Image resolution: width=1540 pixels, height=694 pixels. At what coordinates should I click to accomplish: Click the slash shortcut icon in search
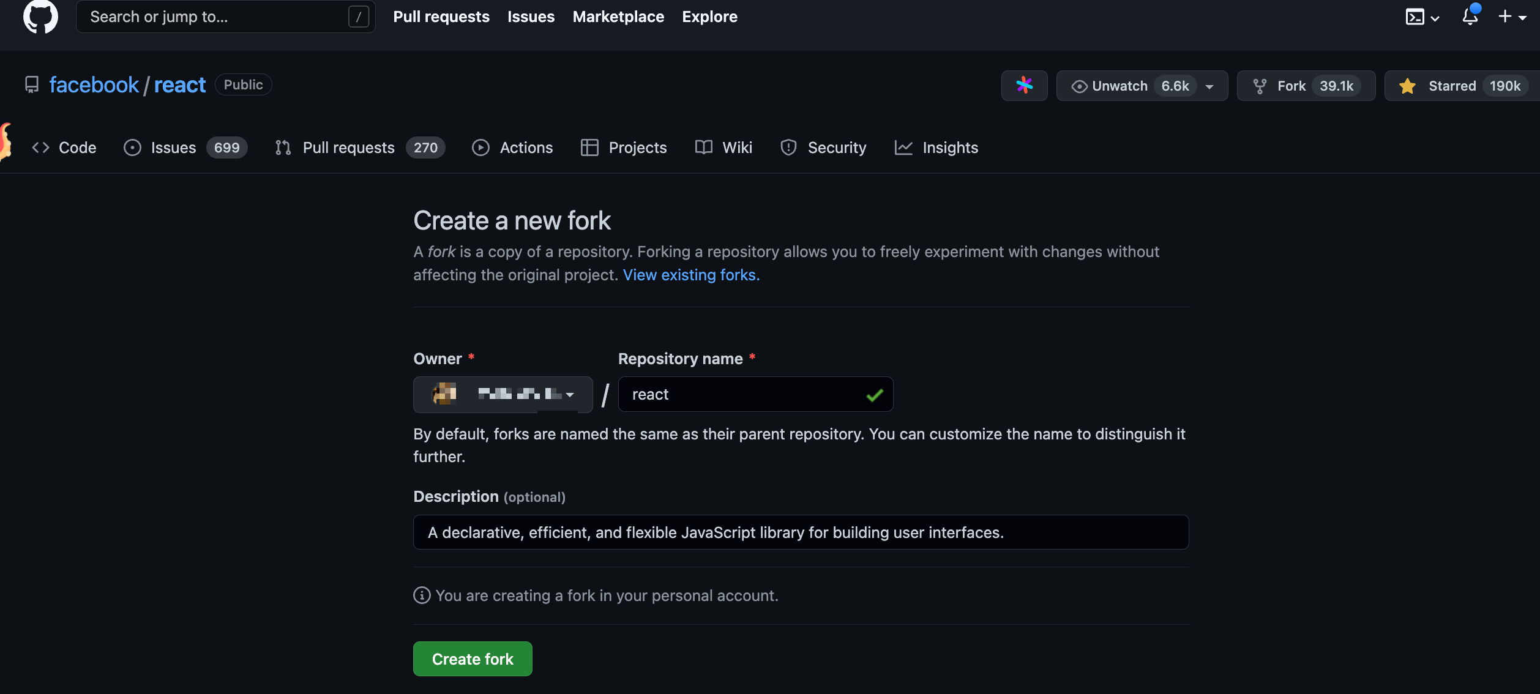tap(359, 17)
